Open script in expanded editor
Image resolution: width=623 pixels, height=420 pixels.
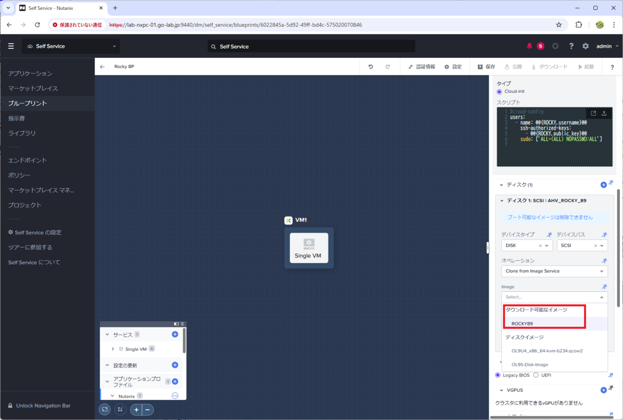tap(593, 113)
